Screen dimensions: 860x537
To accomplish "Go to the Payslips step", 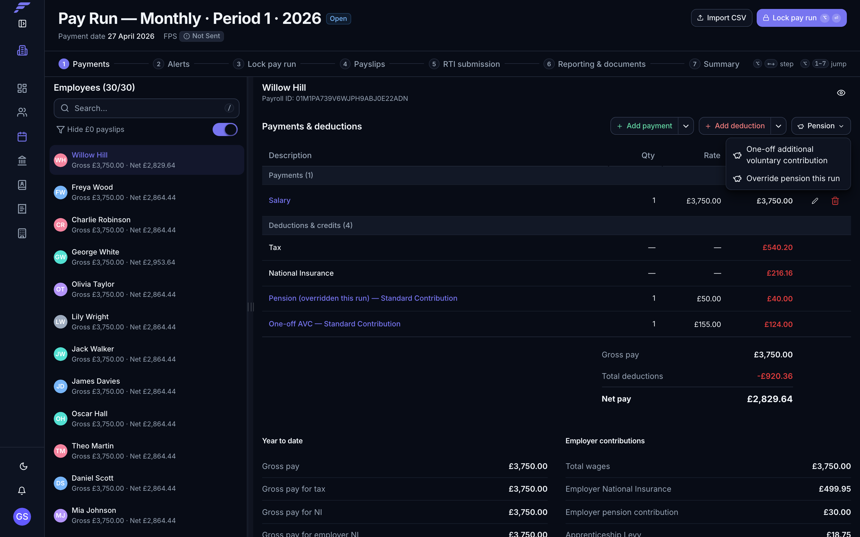I will coord(363,64).
